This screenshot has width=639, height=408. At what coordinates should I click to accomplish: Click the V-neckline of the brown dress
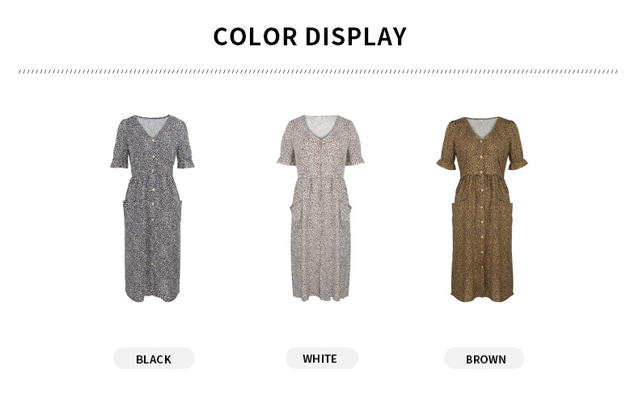tap(483, 128)
